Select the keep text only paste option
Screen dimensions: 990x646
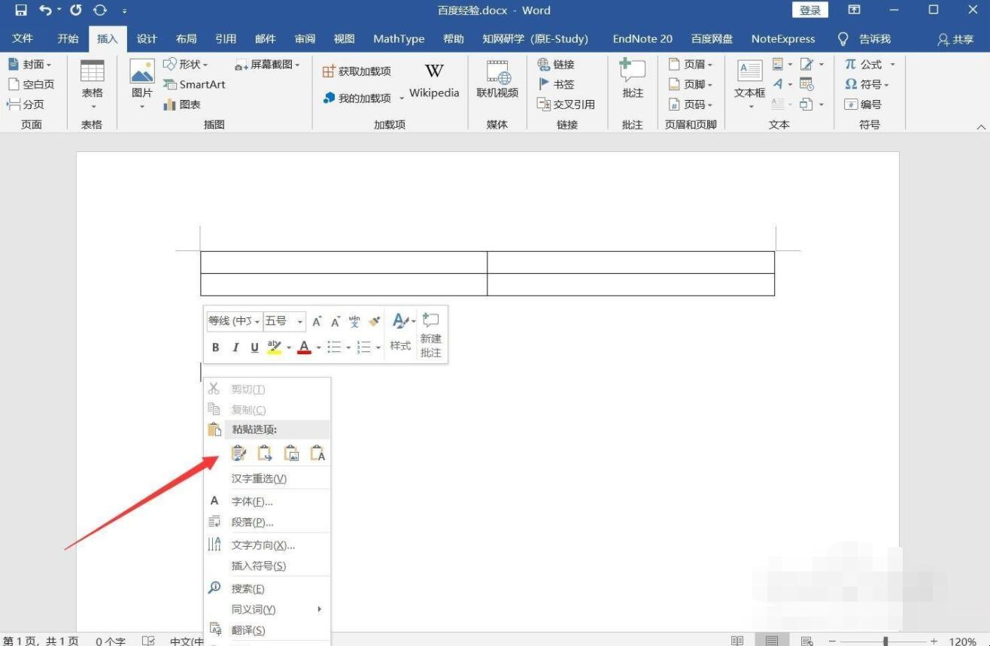click(x=317, y=453)
